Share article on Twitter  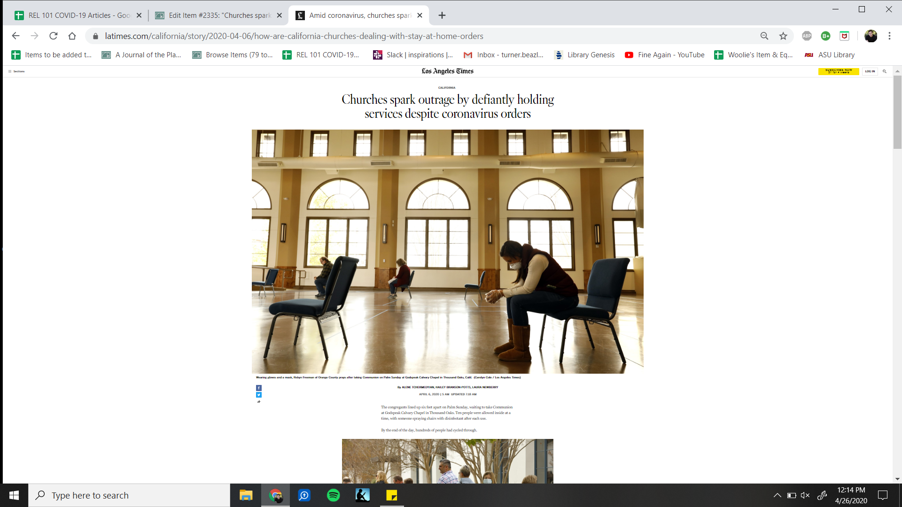[259, 395]
